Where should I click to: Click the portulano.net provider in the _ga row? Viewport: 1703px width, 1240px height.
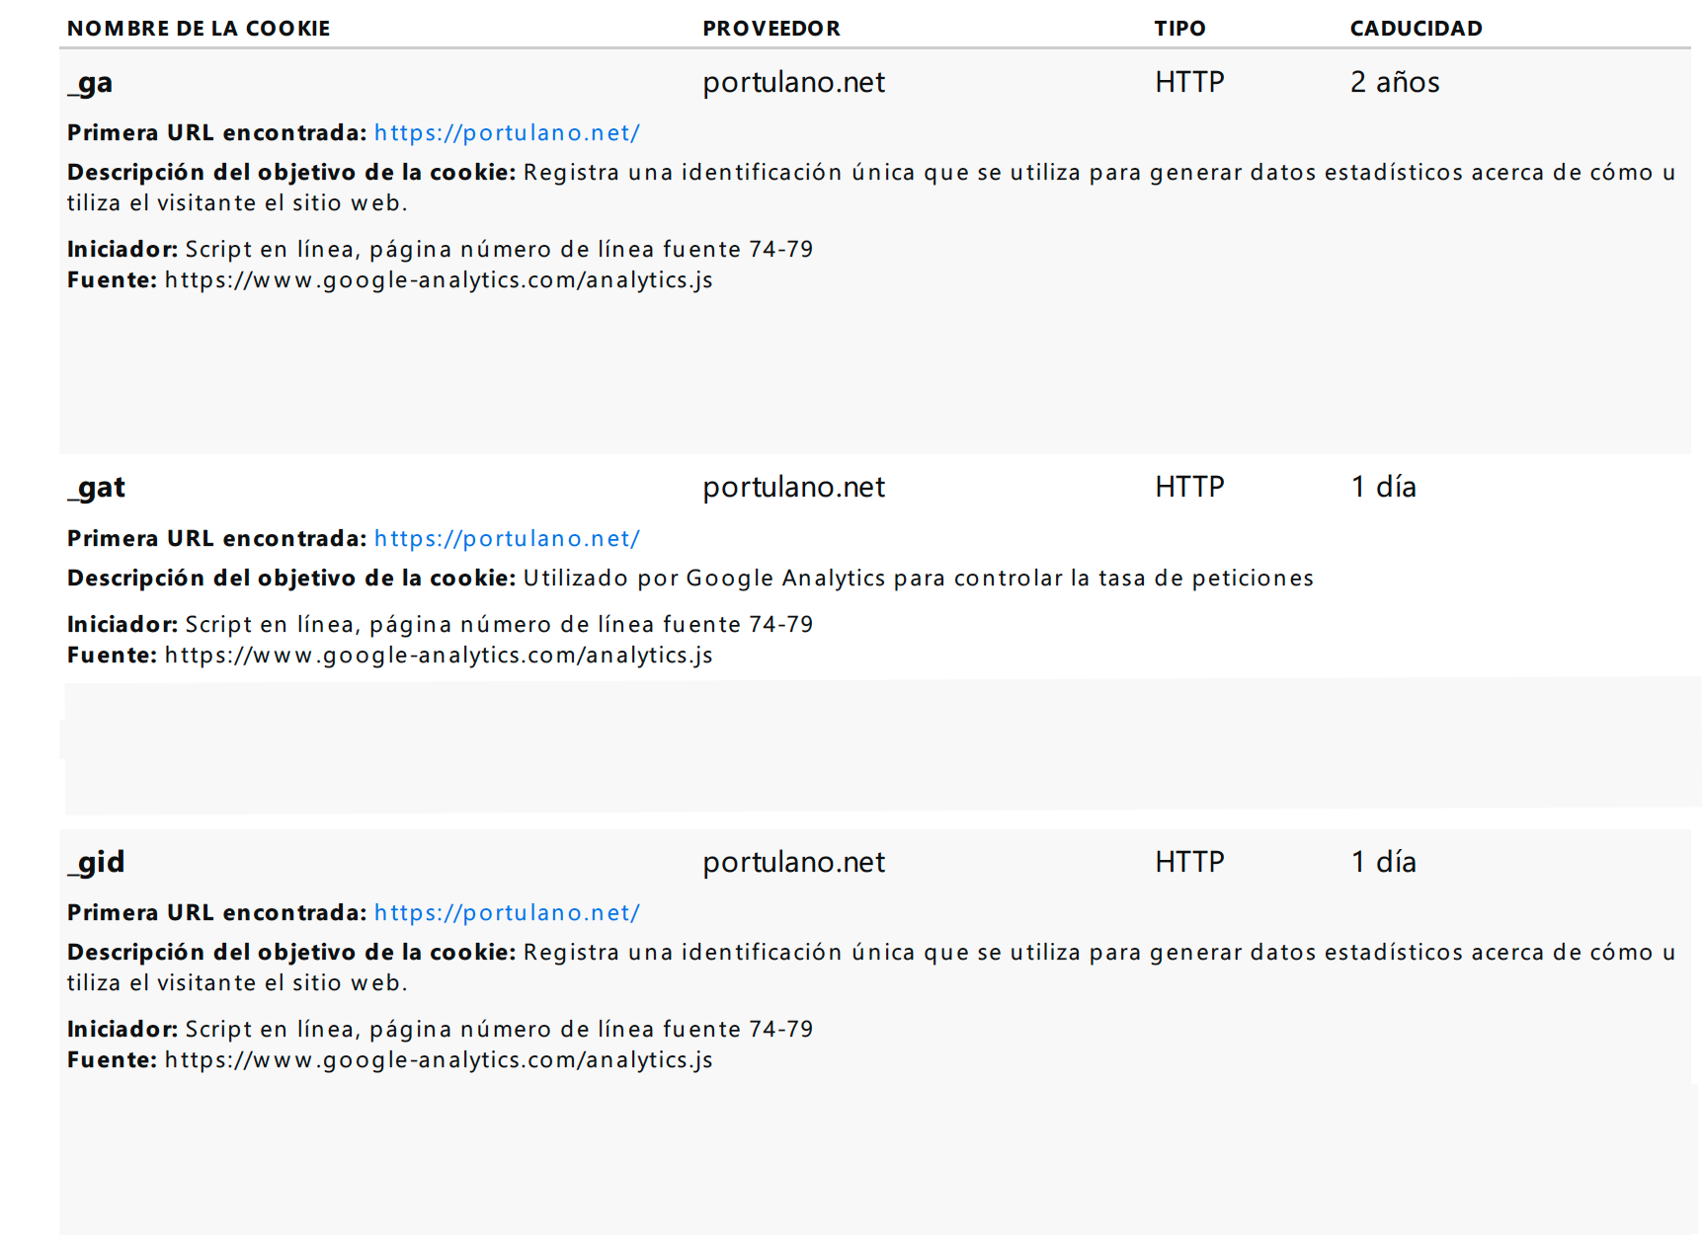click(793, 83)
